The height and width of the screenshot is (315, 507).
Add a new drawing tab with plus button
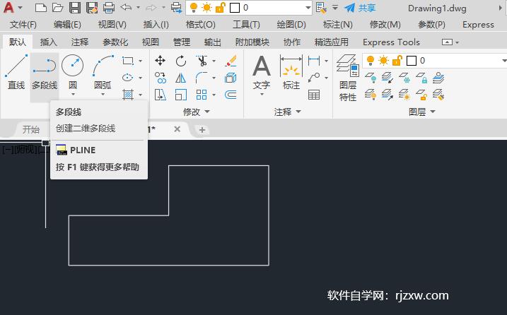(202, 130)
